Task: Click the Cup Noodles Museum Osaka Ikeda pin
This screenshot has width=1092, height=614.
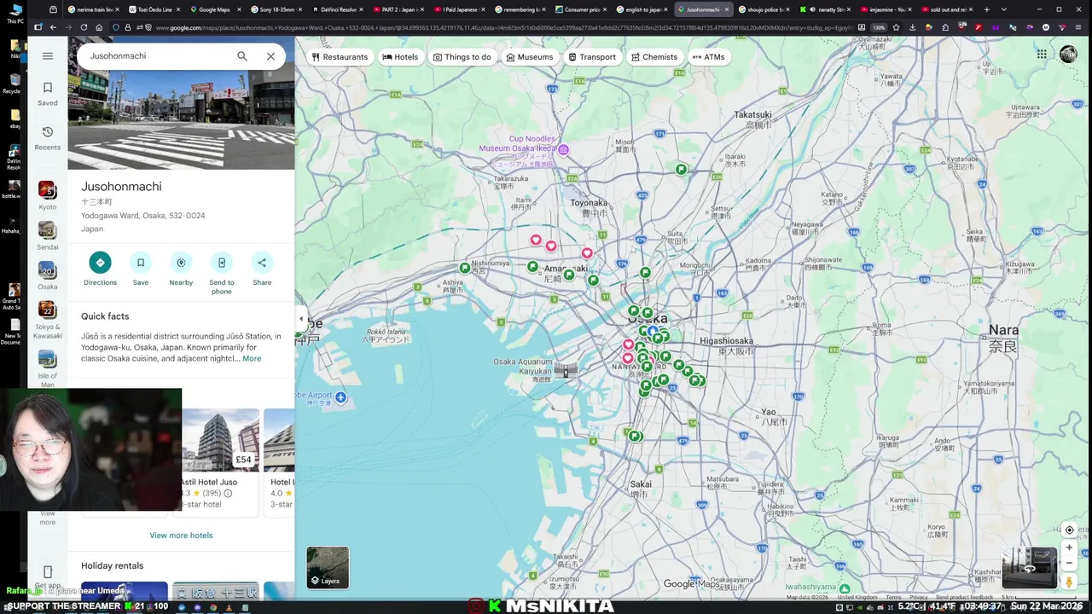Action: pyautogui.click(x=563, y=150)
